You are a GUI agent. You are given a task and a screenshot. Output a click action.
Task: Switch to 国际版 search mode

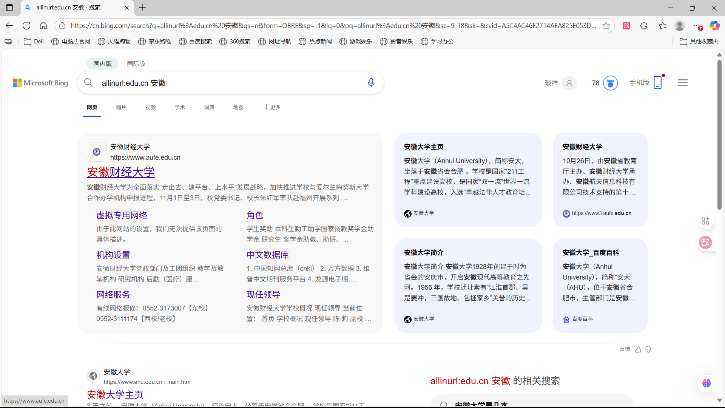tap(136, 63)
